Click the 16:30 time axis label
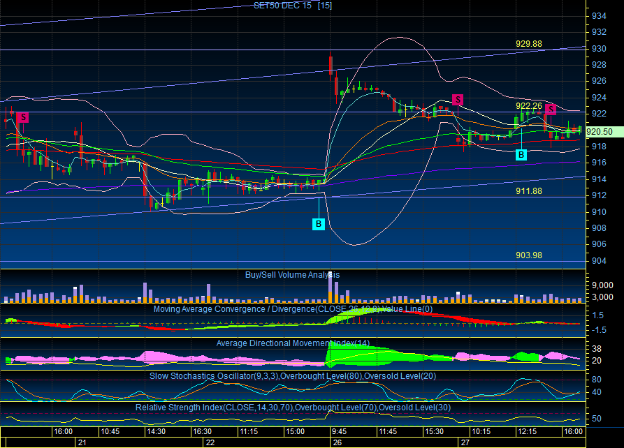 202,432
